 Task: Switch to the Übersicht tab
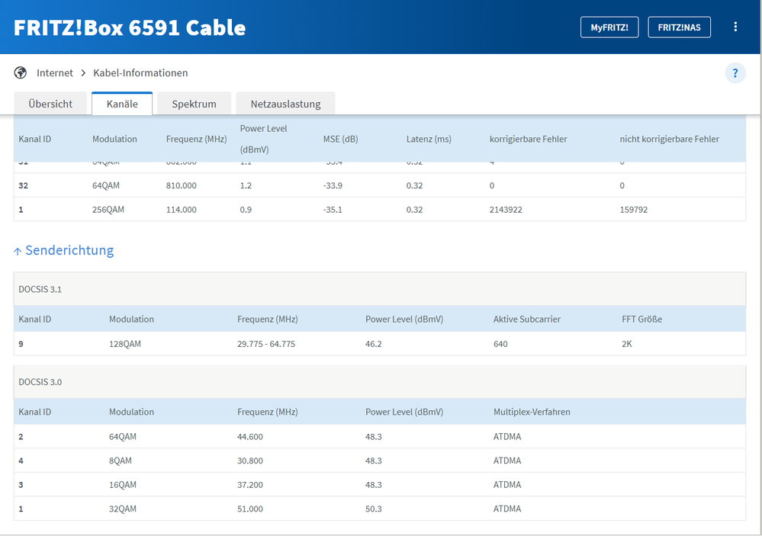(x=50, y=104)
